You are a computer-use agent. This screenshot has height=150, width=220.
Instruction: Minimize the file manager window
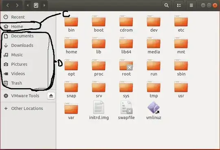(203, 5)
